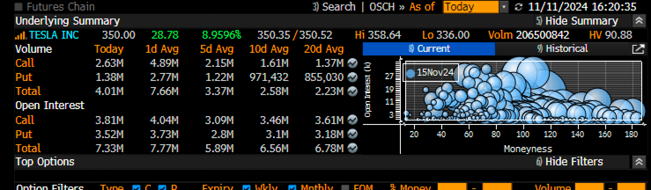Click the Futures Chain square icon
Image resolution: width=651 pixels, height=190 pixels.
(19, 7)
